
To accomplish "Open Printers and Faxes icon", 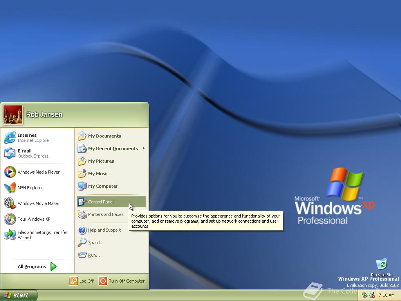I will point(82,214).
